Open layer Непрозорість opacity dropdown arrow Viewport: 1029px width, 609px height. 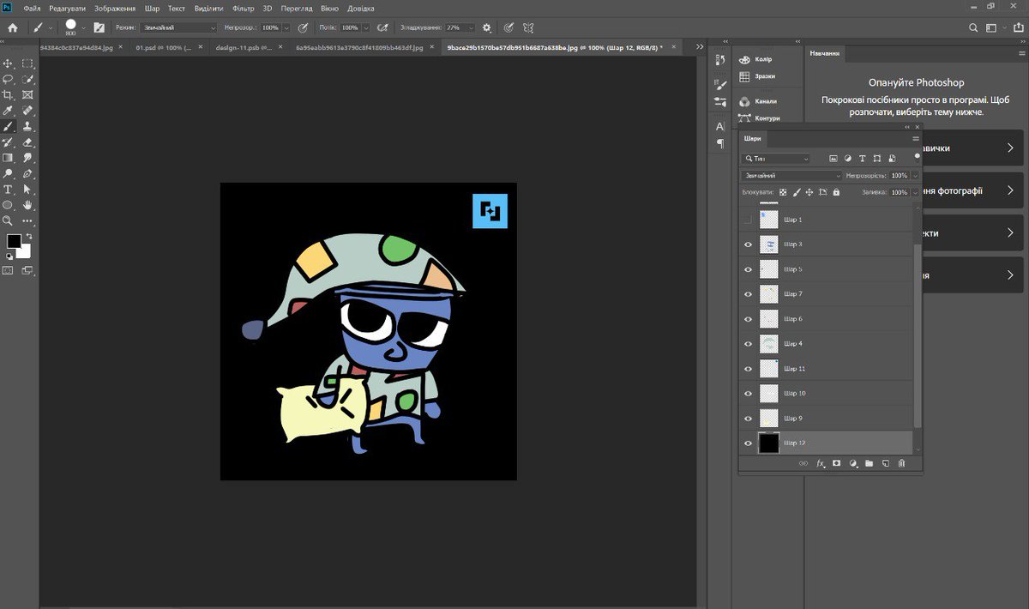click(915, 175)
